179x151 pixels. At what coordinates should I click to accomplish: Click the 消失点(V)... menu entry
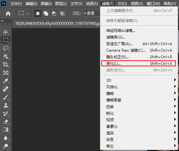(x=139, y=70)
